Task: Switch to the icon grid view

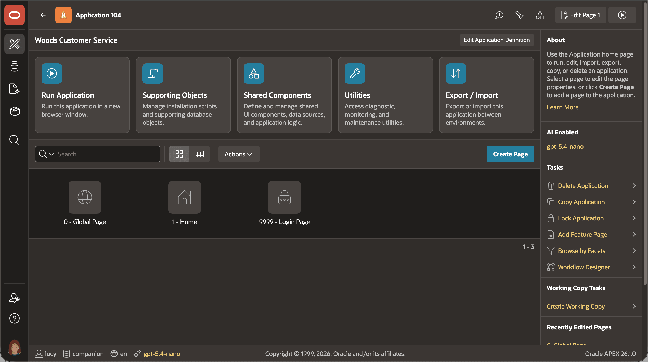Action: tap(179, 154)
